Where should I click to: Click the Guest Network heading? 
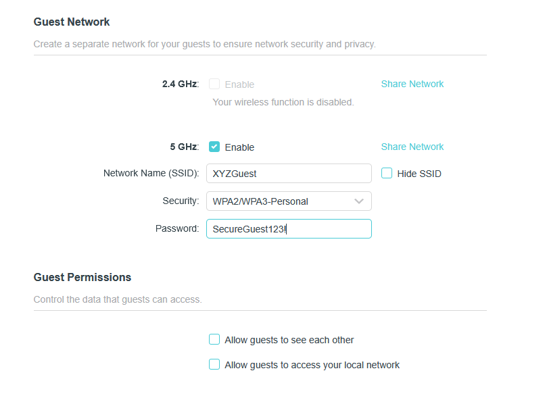(x=72, y=22)
